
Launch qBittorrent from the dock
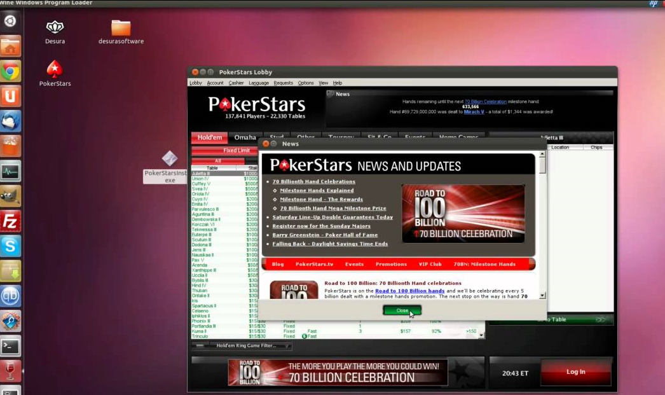pos(10,296)
